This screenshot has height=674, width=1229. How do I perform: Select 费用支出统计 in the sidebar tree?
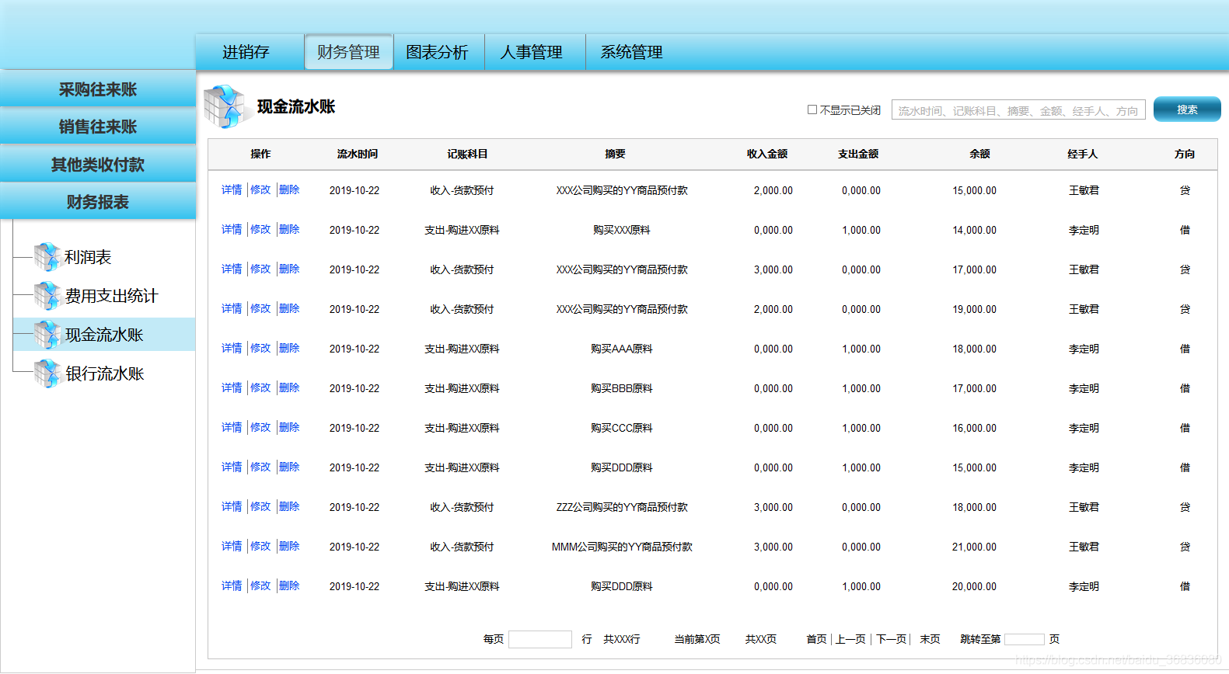(111, 296)
